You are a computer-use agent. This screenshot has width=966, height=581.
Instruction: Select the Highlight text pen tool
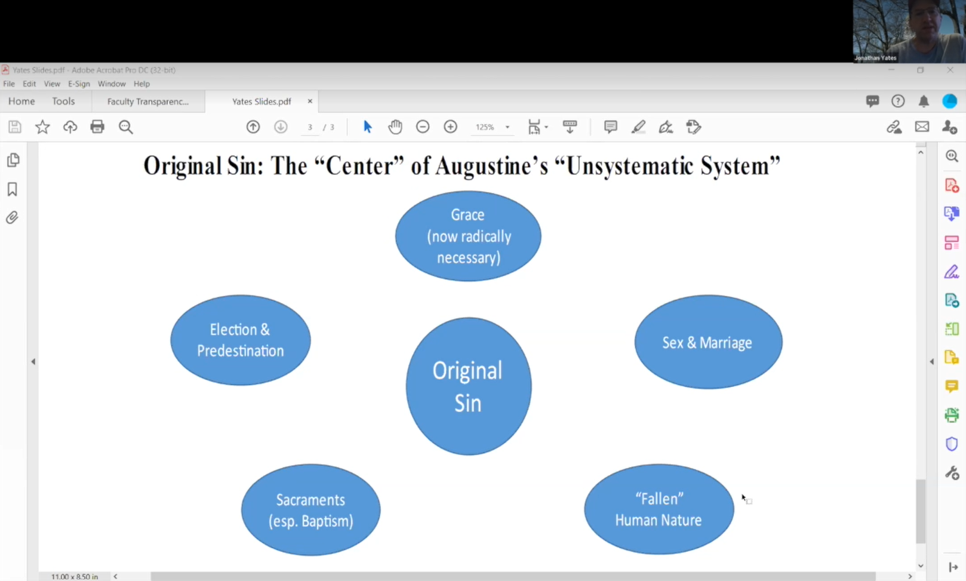[638, 127]
